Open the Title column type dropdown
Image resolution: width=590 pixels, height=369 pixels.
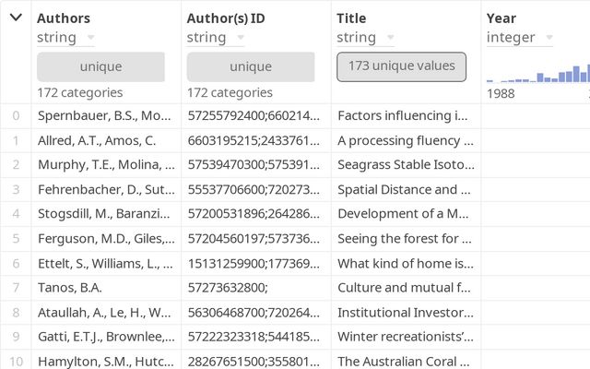tap(365, 37)
